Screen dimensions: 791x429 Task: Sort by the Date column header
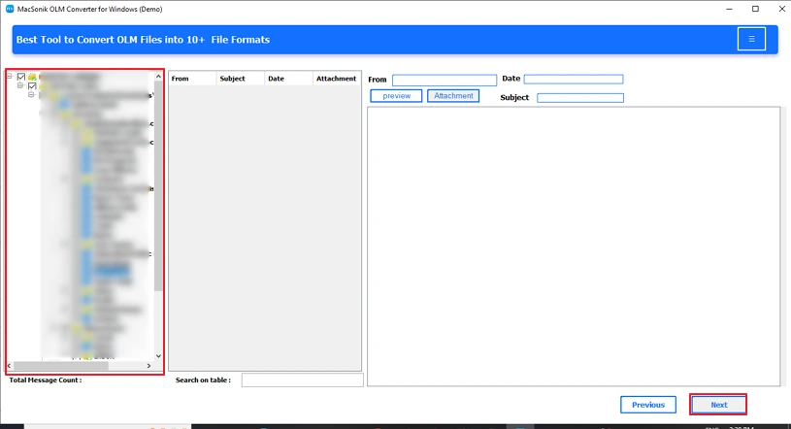(x=276, y=79)
